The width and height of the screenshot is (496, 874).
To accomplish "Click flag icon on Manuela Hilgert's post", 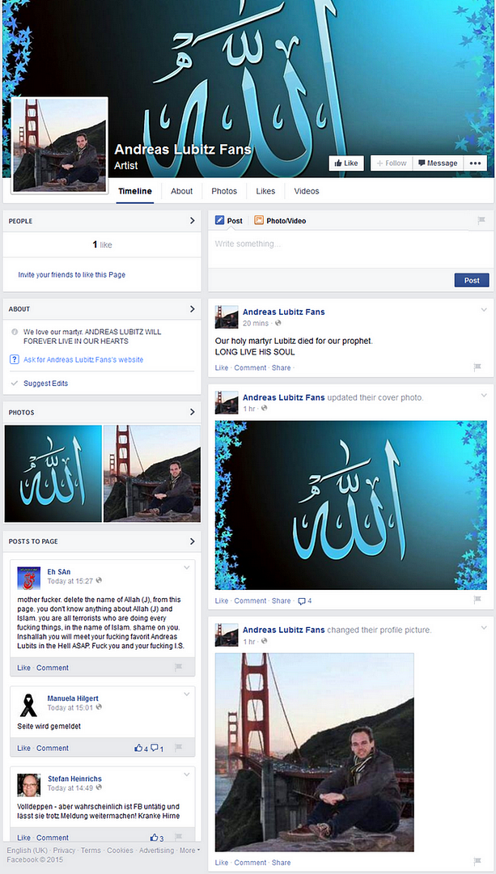I will tap(178, 748).
